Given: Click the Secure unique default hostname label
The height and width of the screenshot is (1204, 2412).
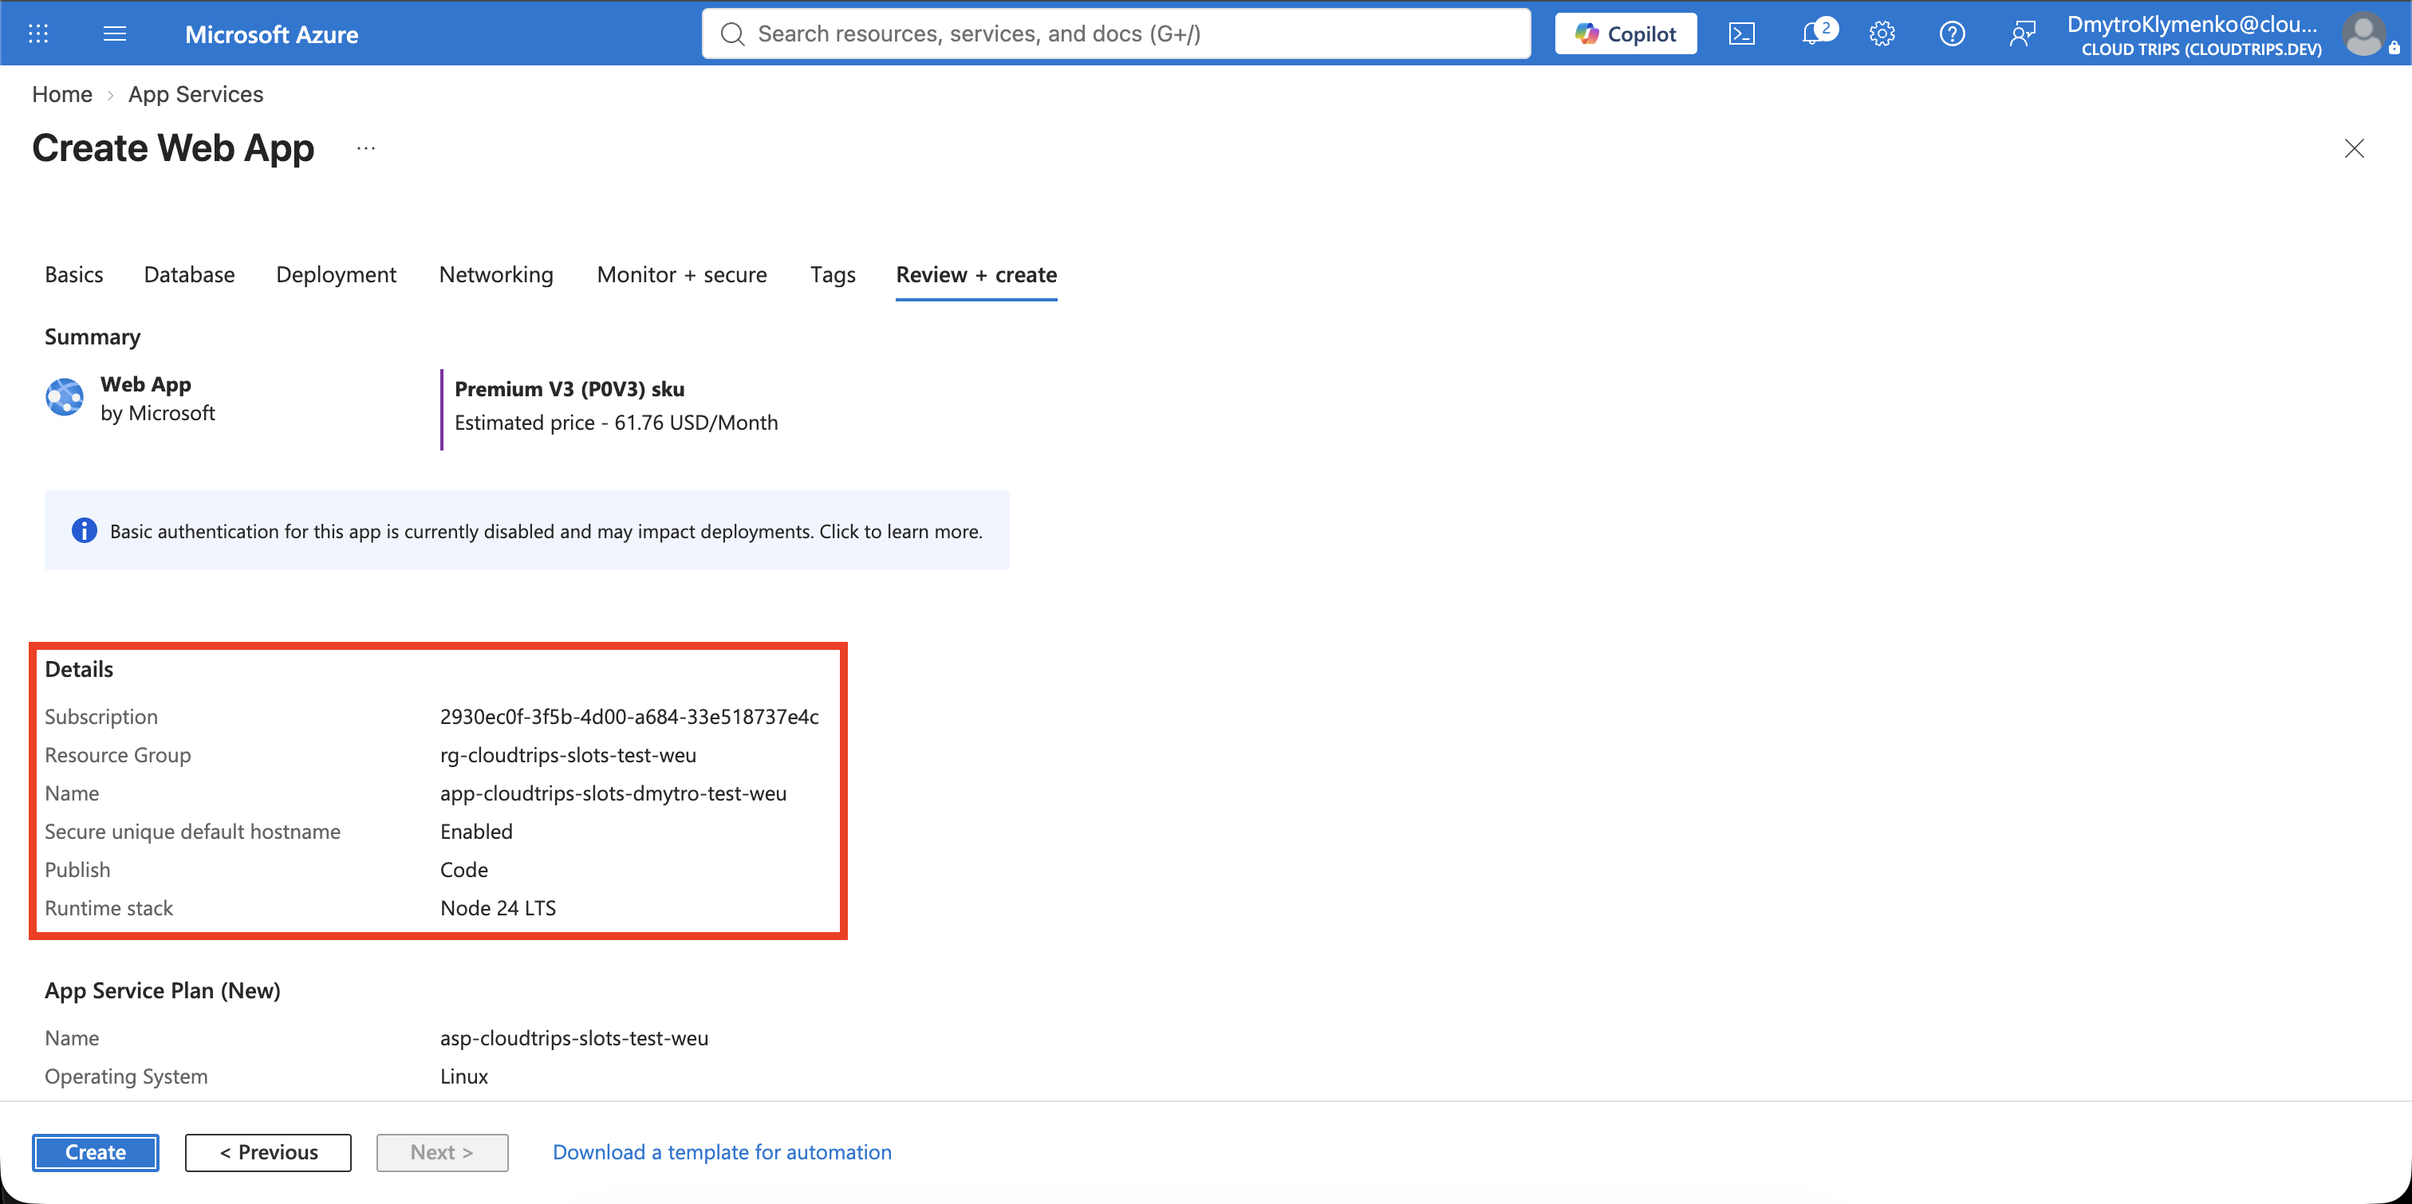Looking at the screenshot, I should pos(193,832).
